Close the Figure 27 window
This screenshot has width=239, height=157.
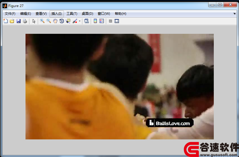point(230,5)
